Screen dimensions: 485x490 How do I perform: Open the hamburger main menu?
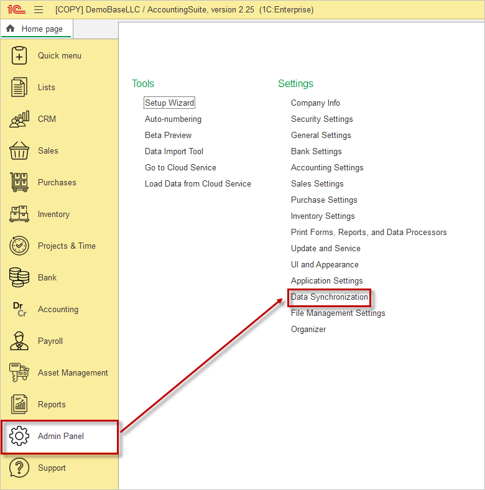pos(39,10)
